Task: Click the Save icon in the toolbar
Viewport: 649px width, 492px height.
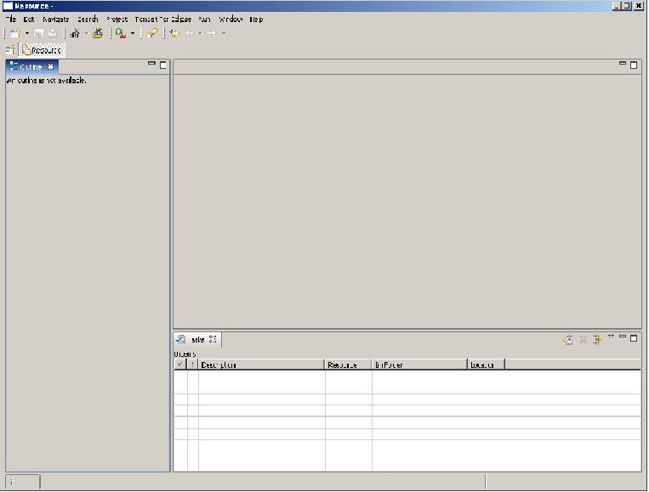Action: point(39,33)
